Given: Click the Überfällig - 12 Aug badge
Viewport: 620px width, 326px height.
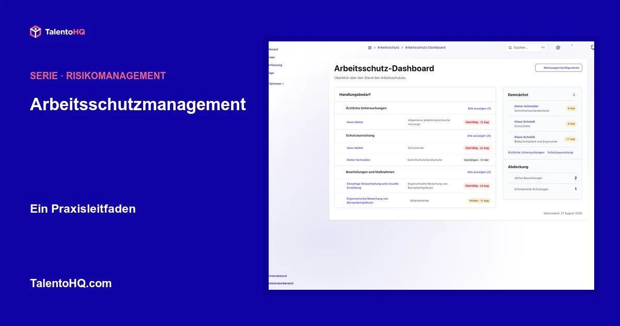Looking at the screenshot, I should coord(477,122).
